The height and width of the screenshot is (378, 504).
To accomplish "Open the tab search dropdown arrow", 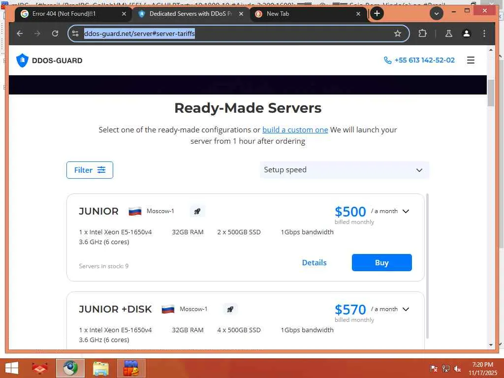I will [437, 13].
